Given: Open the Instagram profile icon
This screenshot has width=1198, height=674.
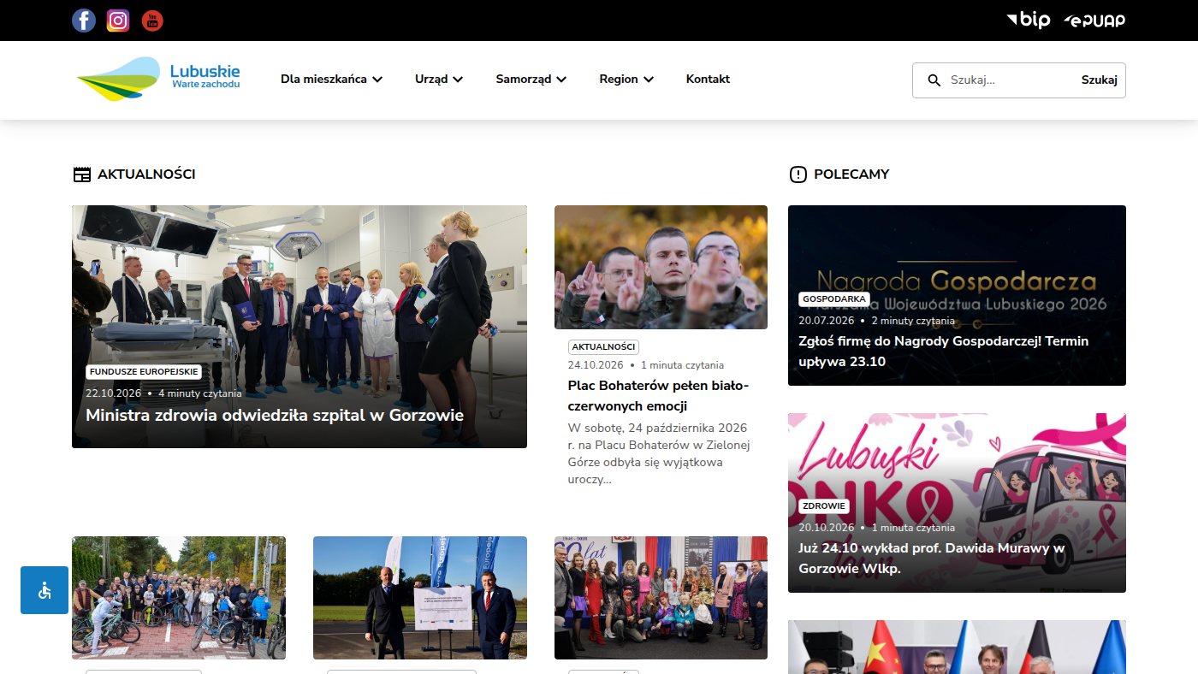Looking at the screenshot, I should click(118, 21).
